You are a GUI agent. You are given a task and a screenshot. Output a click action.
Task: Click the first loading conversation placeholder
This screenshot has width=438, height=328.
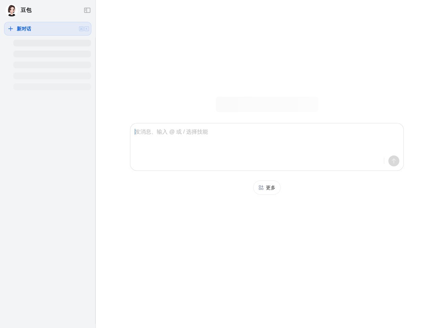pyautogui.click(x=52, y=43)
